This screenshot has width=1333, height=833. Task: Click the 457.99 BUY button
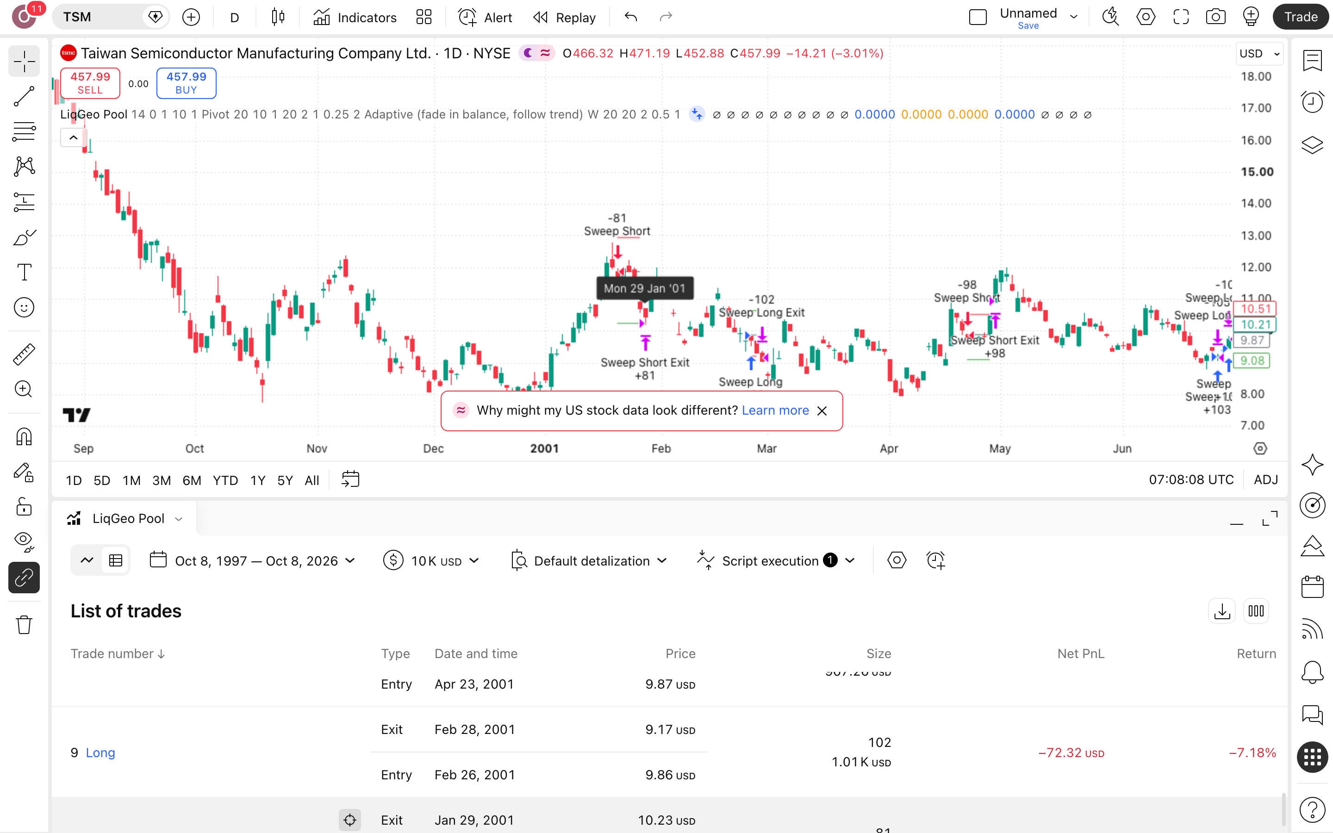186,83
